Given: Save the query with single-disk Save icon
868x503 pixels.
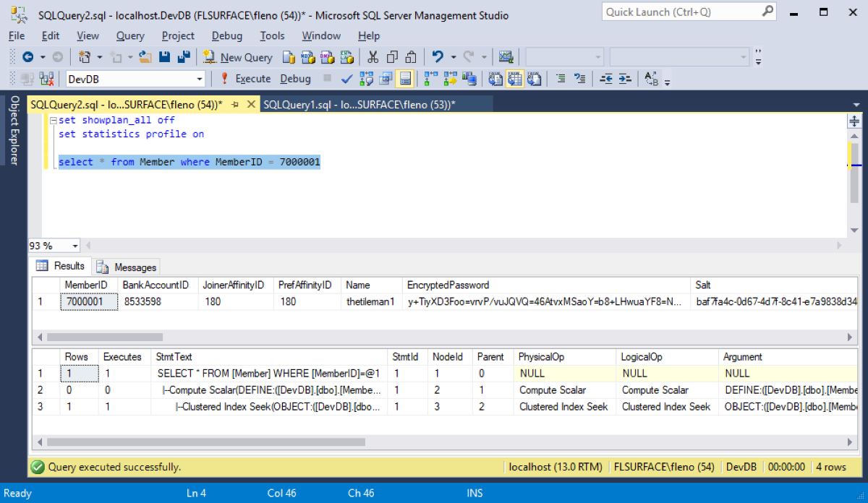Looking at the screenshot, I should [x=164, y=57].
